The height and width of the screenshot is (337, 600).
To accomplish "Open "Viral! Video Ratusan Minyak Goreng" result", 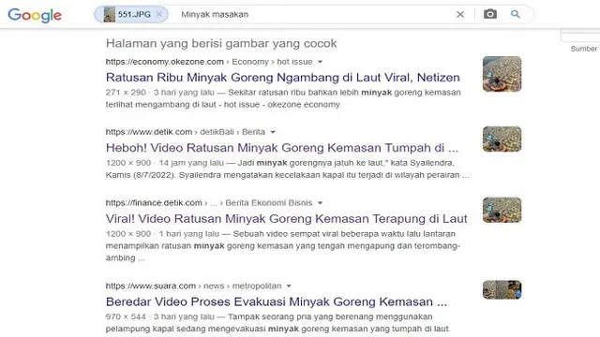I will (x=287, y=218).
